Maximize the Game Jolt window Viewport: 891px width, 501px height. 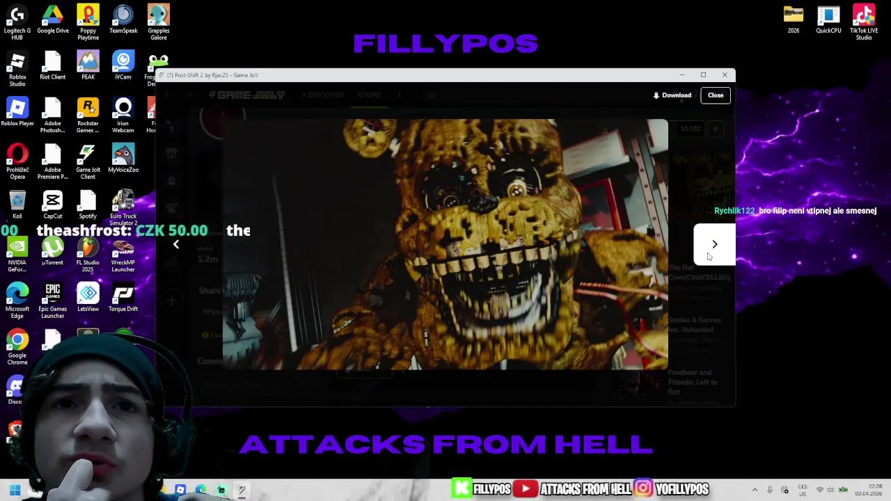703,74
